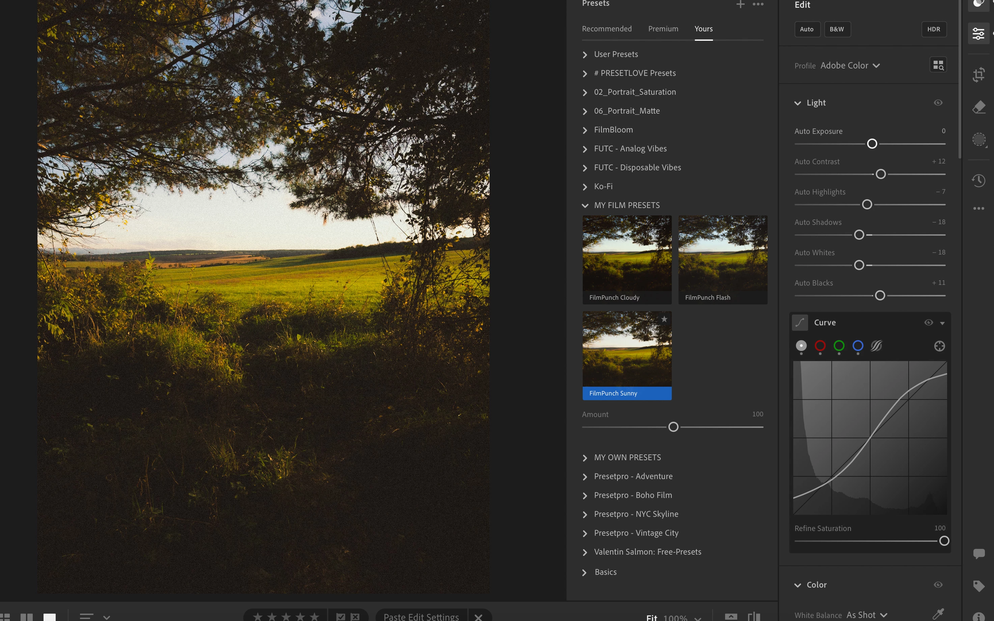Open the Keywords tag icon
Screen dimensions: 994x621
(x=978, y=586)
